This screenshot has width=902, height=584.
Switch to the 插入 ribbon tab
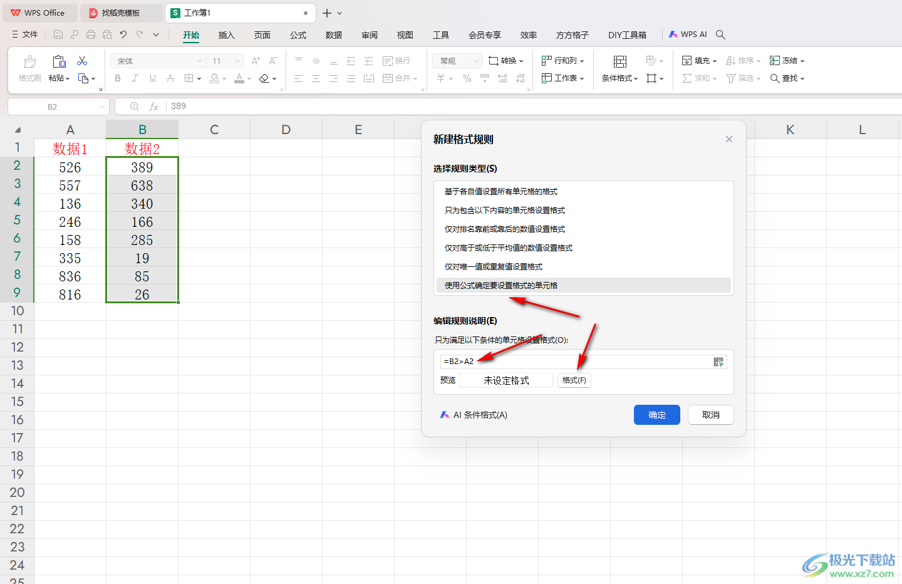tap(226, 35)
